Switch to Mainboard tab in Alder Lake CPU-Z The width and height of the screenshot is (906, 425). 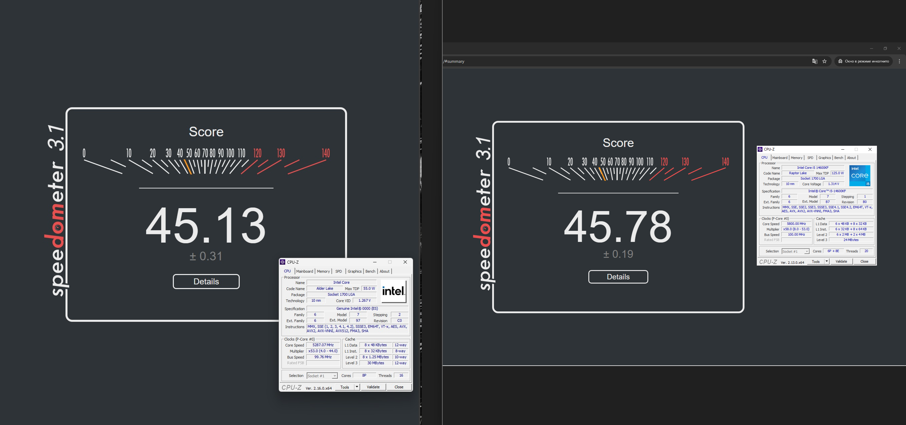coord(305,271)
